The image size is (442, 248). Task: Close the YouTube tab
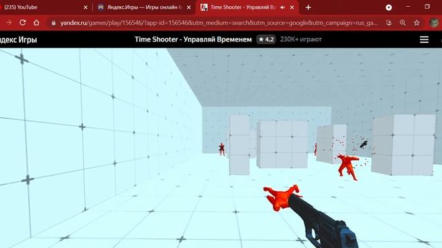[x=86, y=8]
